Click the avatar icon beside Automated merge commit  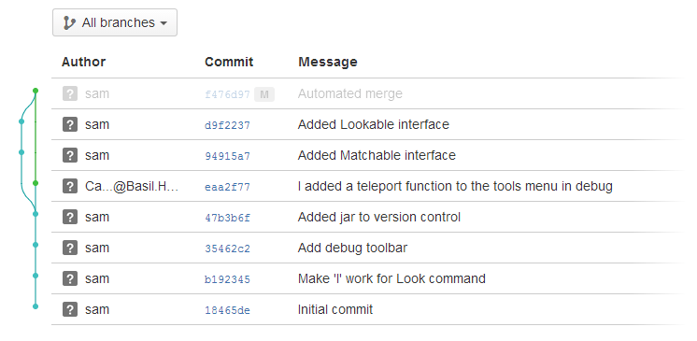point(70,93)
